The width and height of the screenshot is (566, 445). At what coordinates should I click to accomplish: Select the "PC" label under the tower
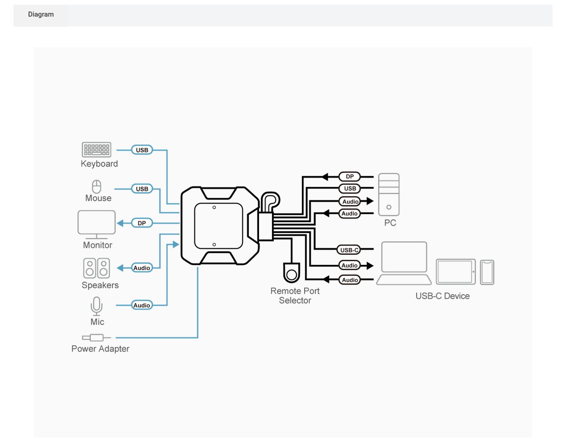click(x=390, y=223)
